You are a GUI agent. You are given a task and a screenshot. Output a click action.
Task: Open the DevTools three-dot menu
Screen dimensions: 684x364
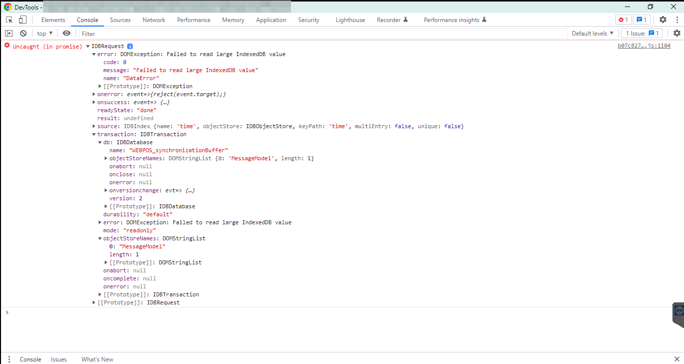(676, 20)
